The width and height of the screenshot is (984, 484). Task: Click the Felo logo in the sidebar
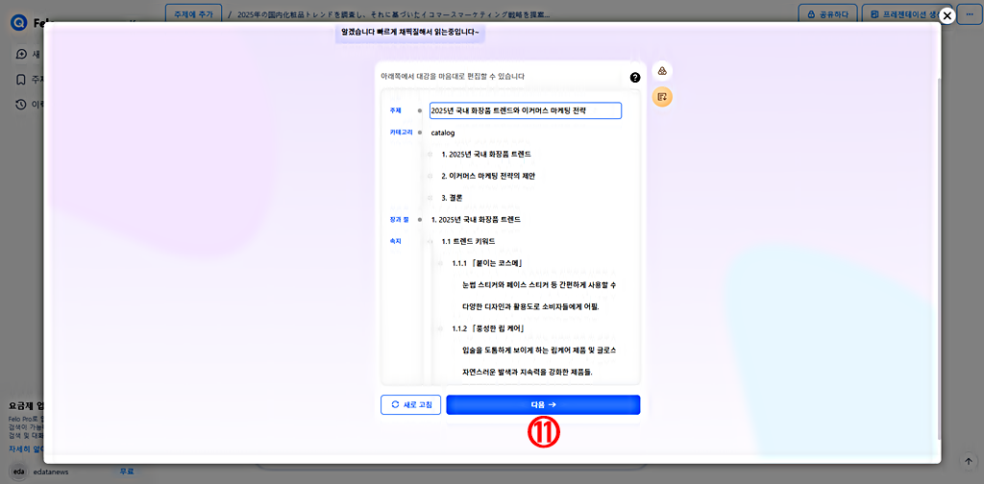click(19, 23)
